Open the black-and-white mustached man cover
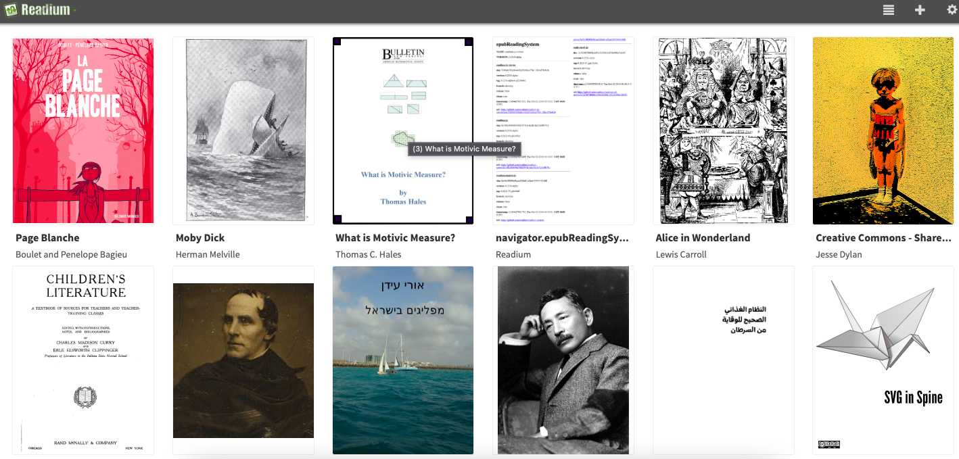Image resolution: width=959 pixels, height=459 pixels. [563, 360]
